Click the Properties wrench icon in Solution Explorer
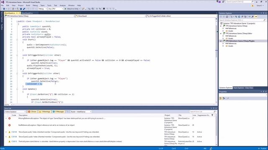Screen dimensions: 268x150 (253, 17)
